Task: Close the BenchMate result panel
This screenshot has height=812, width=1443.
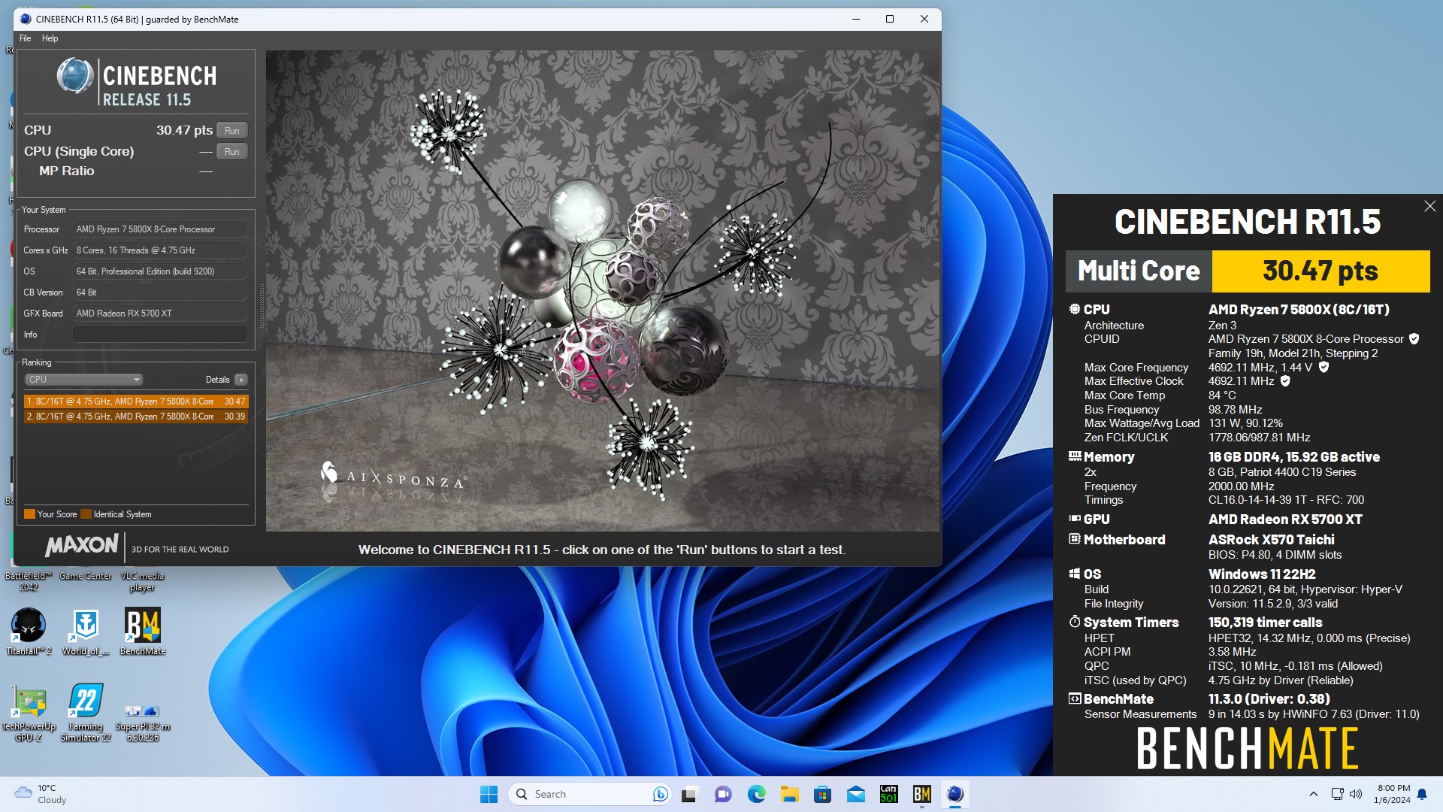Action: click(1429, 206)
